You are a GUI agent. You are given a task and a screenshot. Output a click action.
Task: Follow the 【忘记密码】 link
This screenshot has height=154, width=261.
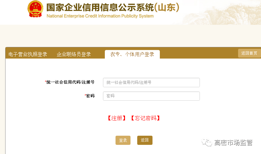(145, 118)
